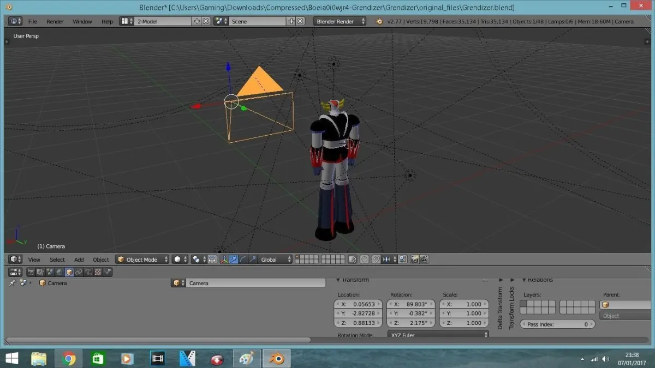Delete the 2-Model screen layout

click(x=206, y=21)
